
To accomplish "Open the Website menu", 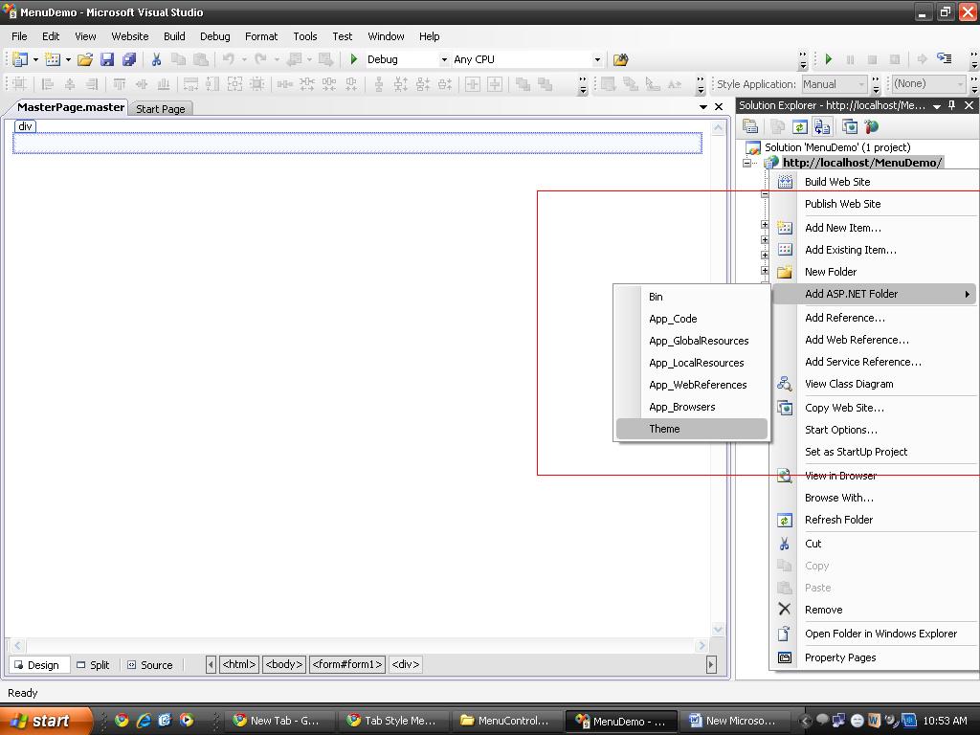I will (x=130, y=36).
